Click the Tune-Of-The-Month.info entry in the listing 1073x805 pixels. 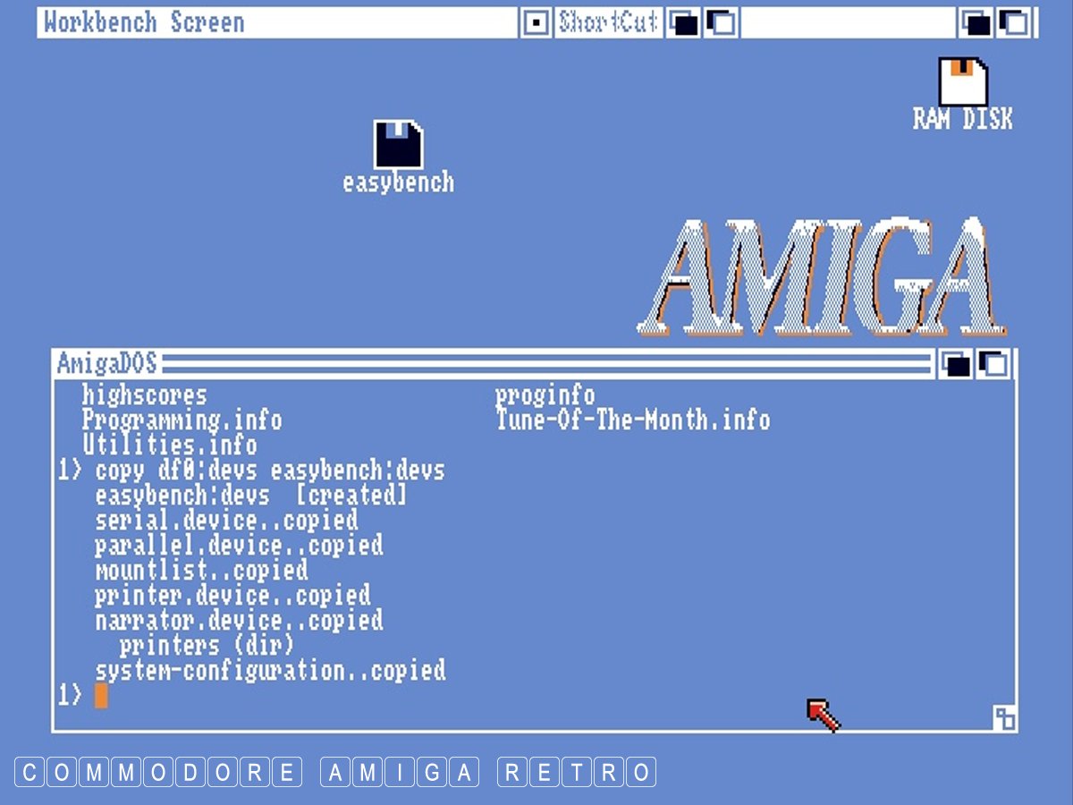click(x=632, y=420)
